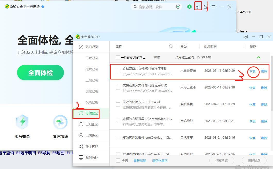Select 下载记录 in the sidebar
273x169 pixels.
[92, 58]
